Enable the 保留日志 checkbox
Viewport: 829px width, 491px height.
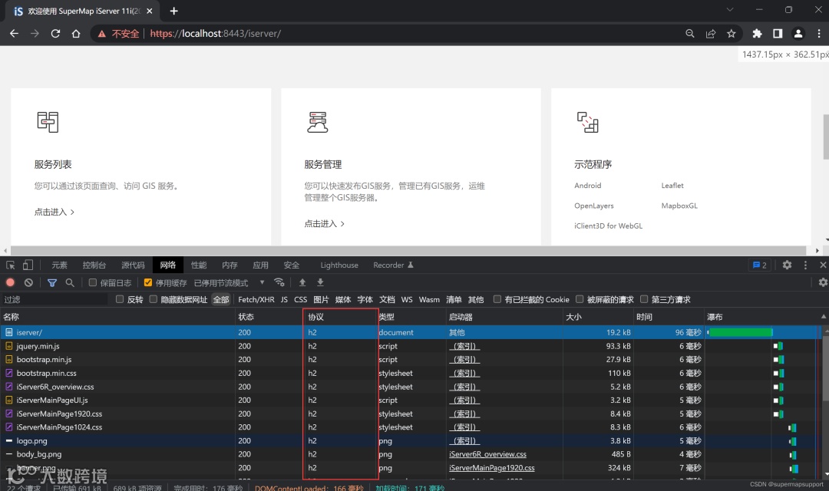pyautogui.click(x=93, y=283)
